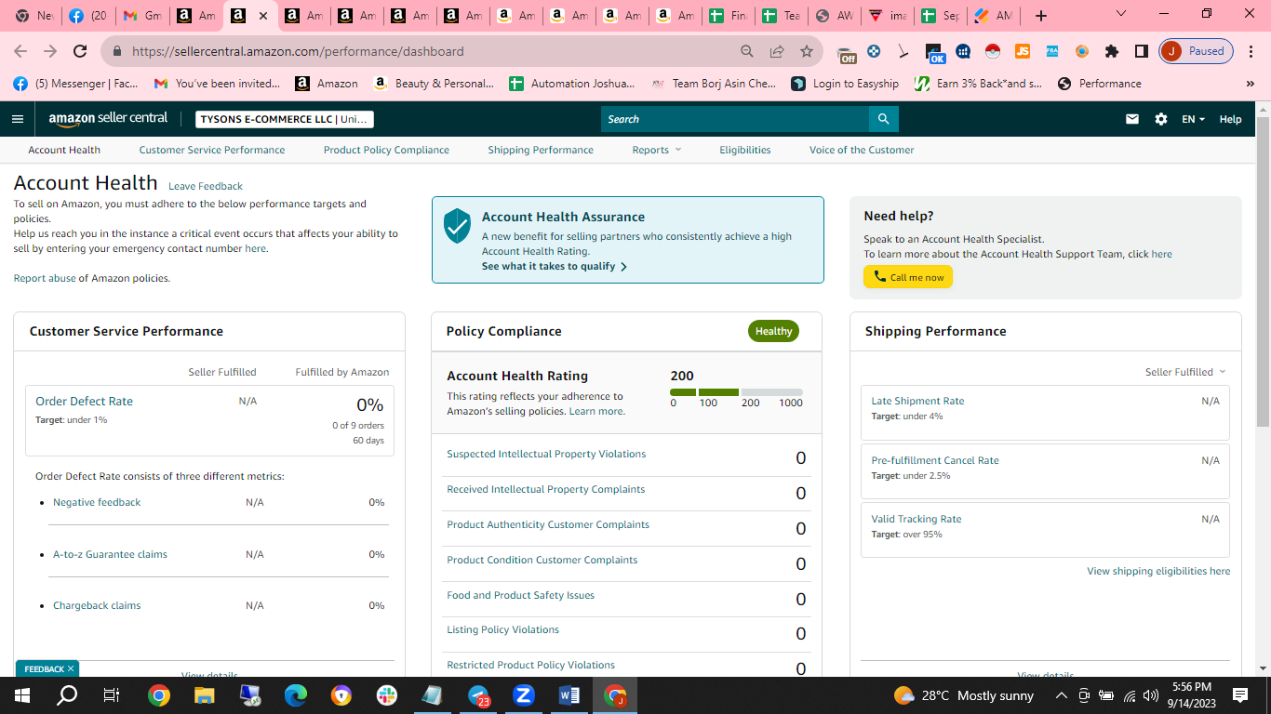This screenshot has height=714, width=1271.
Task: Bookmark this page with the star icon
Action: [x=807, y=51]
